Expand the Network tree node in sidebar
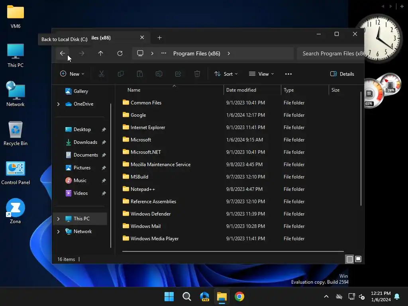 (x=58, y=231)
